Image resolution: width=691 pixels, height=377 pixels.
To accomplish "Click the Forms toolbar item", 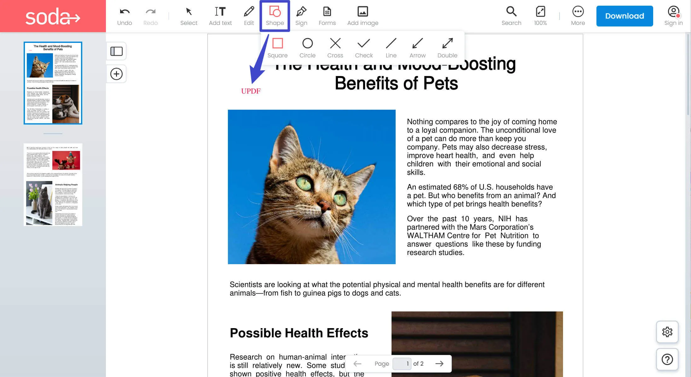I will pos(327,15).
